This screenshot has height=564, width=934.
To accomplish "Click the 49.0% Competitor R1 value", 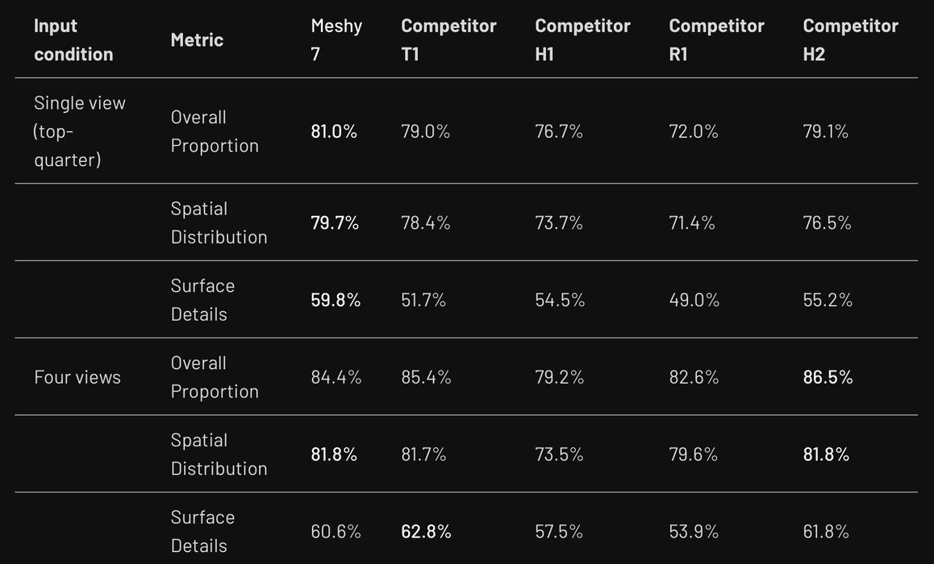I will [x=694, y=300].
